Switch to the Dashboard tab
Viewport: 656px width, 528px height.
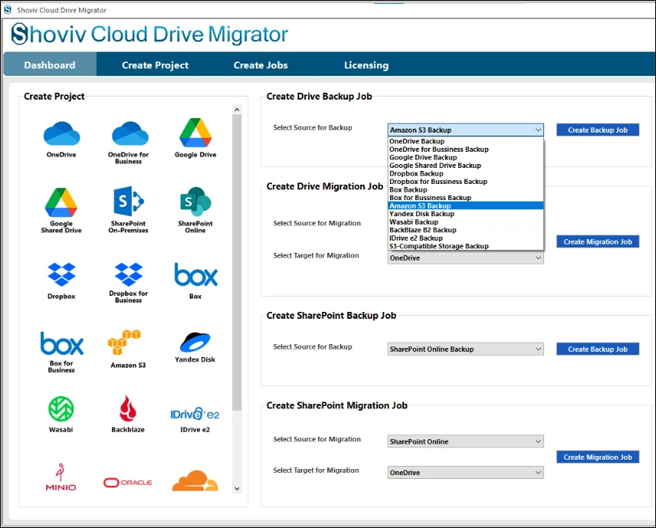tap(50, 65)
